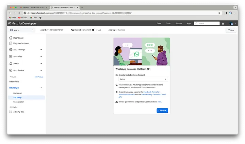The height and width of the screenshot is (144, 245).
Task: Click the browser address bar URL
Action: [x=80, y=13]
